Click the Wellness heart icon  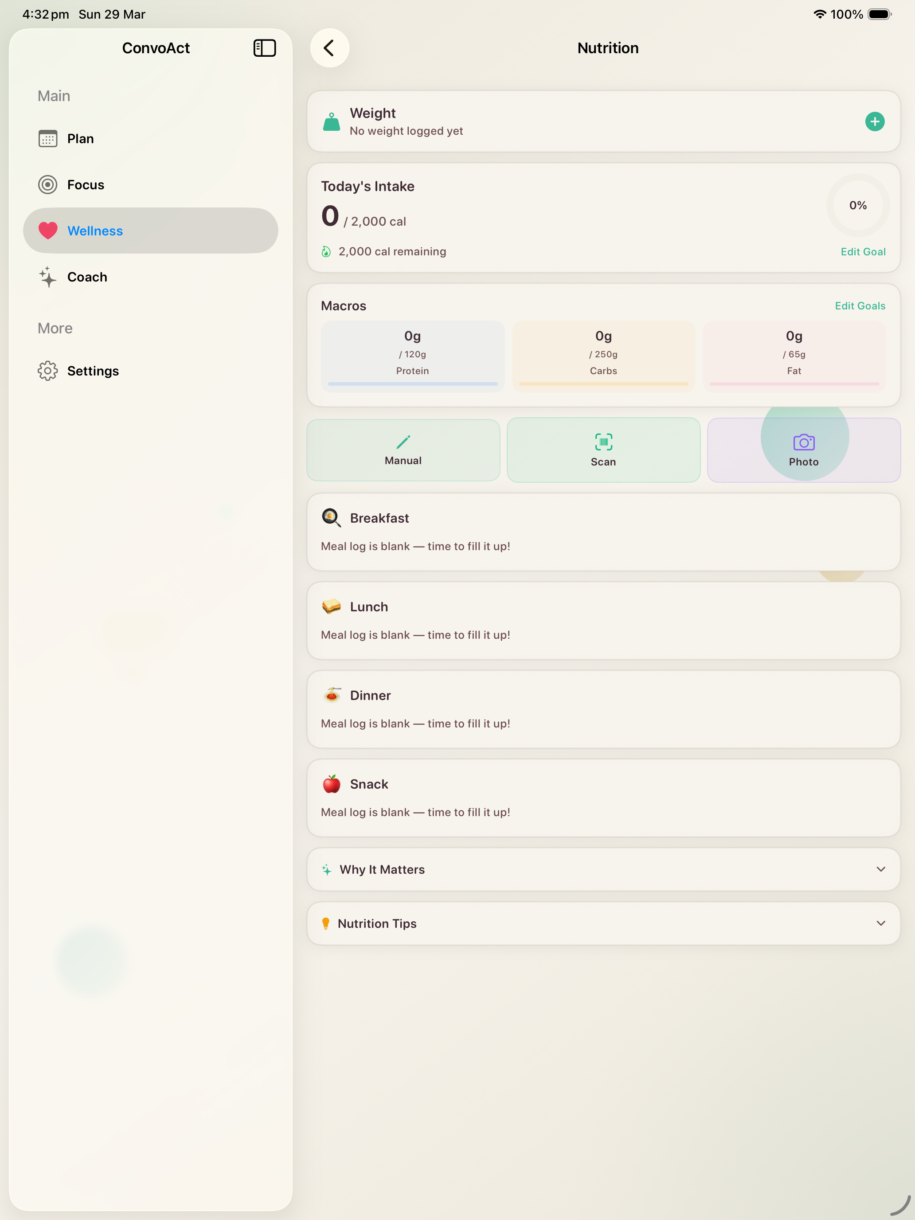point(48,231)
